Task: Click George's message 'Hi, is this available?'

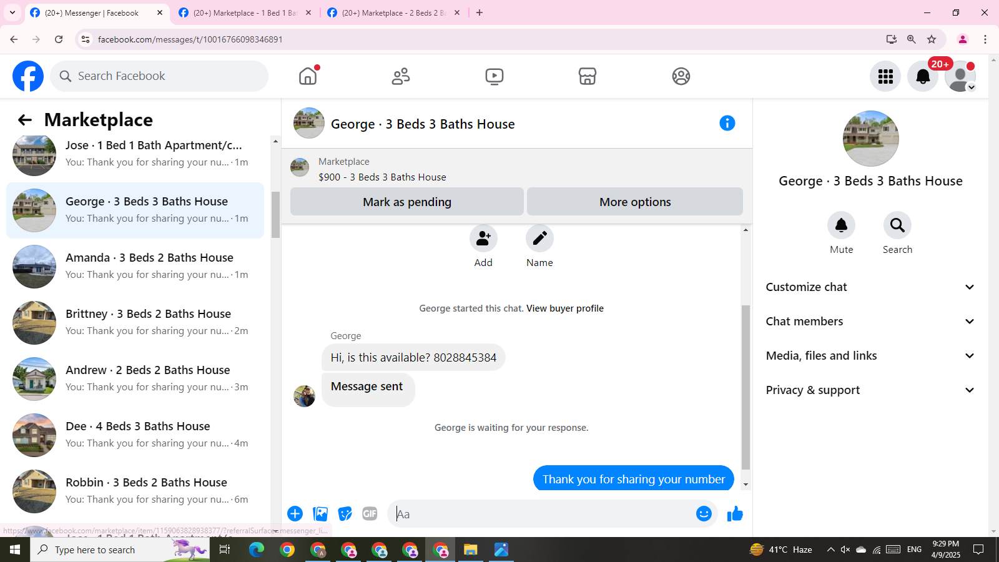Action: 413,357
